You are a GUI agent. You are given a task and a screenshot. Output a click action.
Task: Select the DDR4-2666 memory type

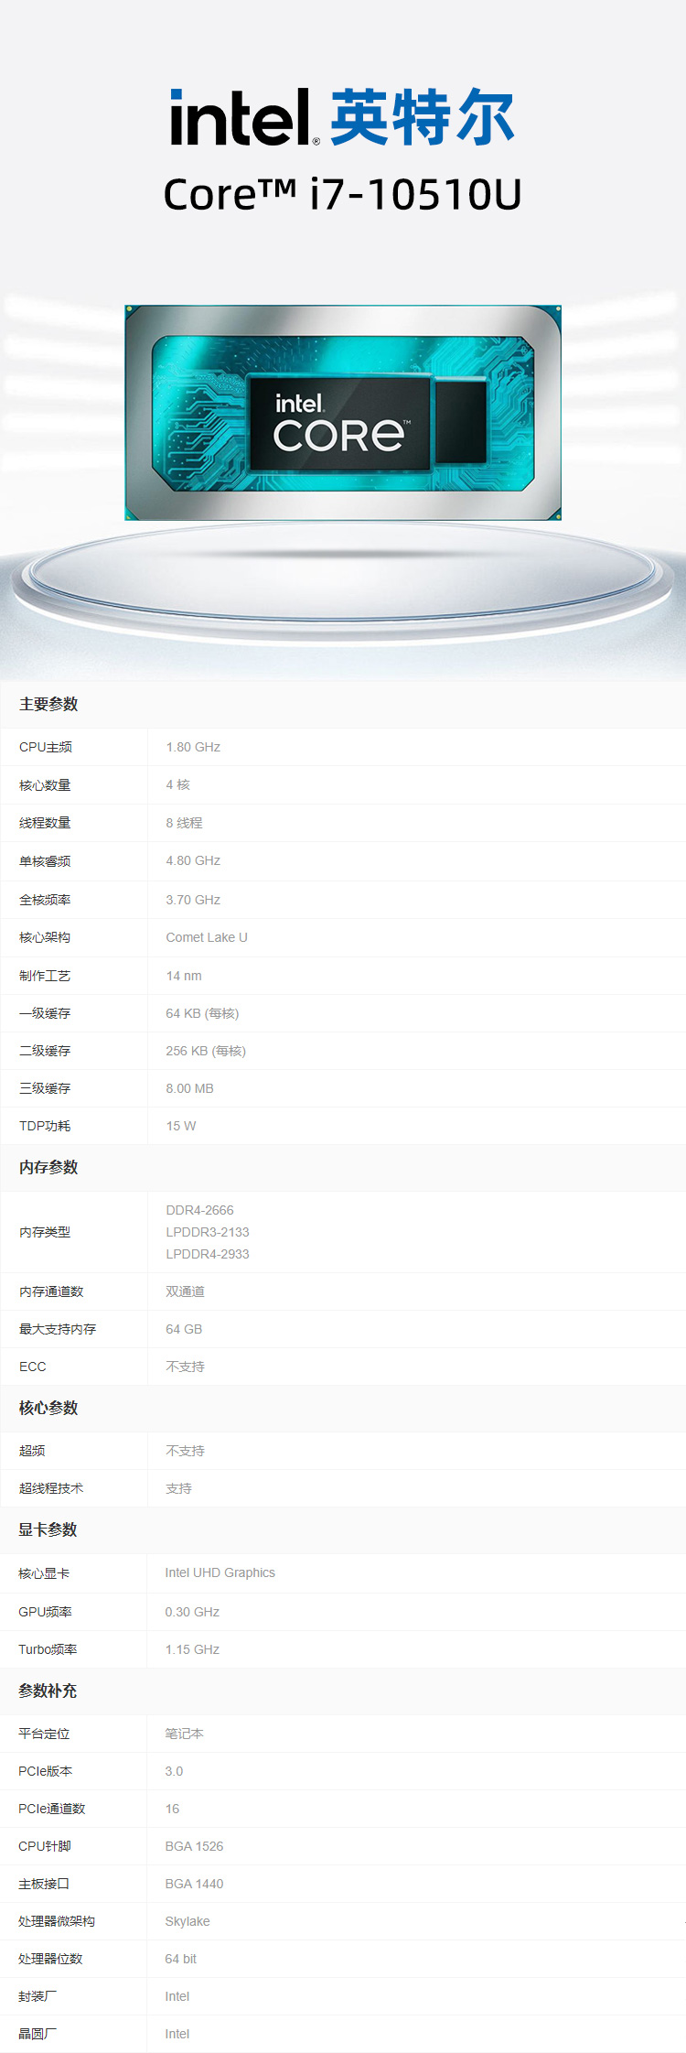(x=199, y=1210)
